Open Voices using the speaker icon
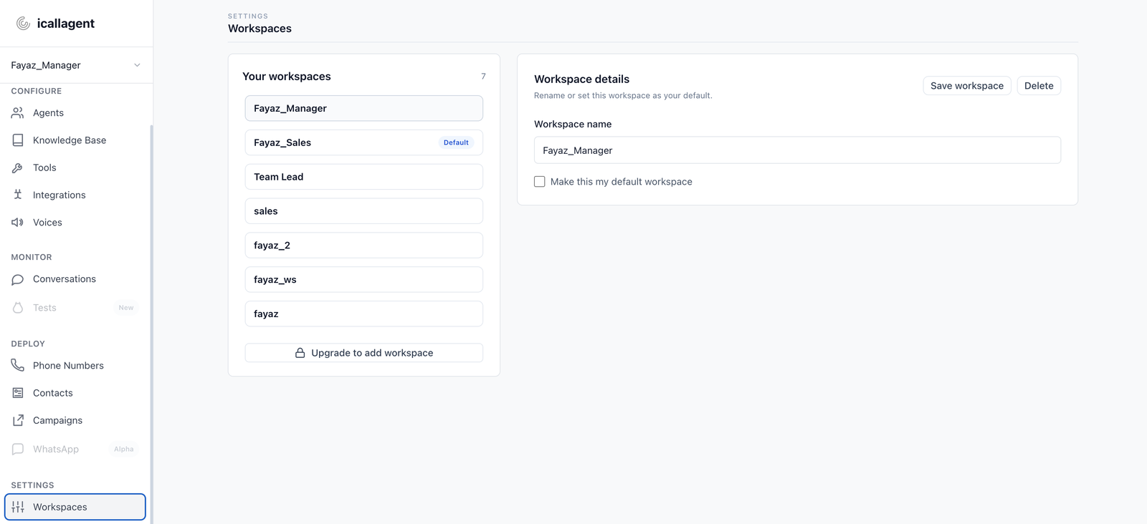 pyautogui.click(x=18, y=223)
